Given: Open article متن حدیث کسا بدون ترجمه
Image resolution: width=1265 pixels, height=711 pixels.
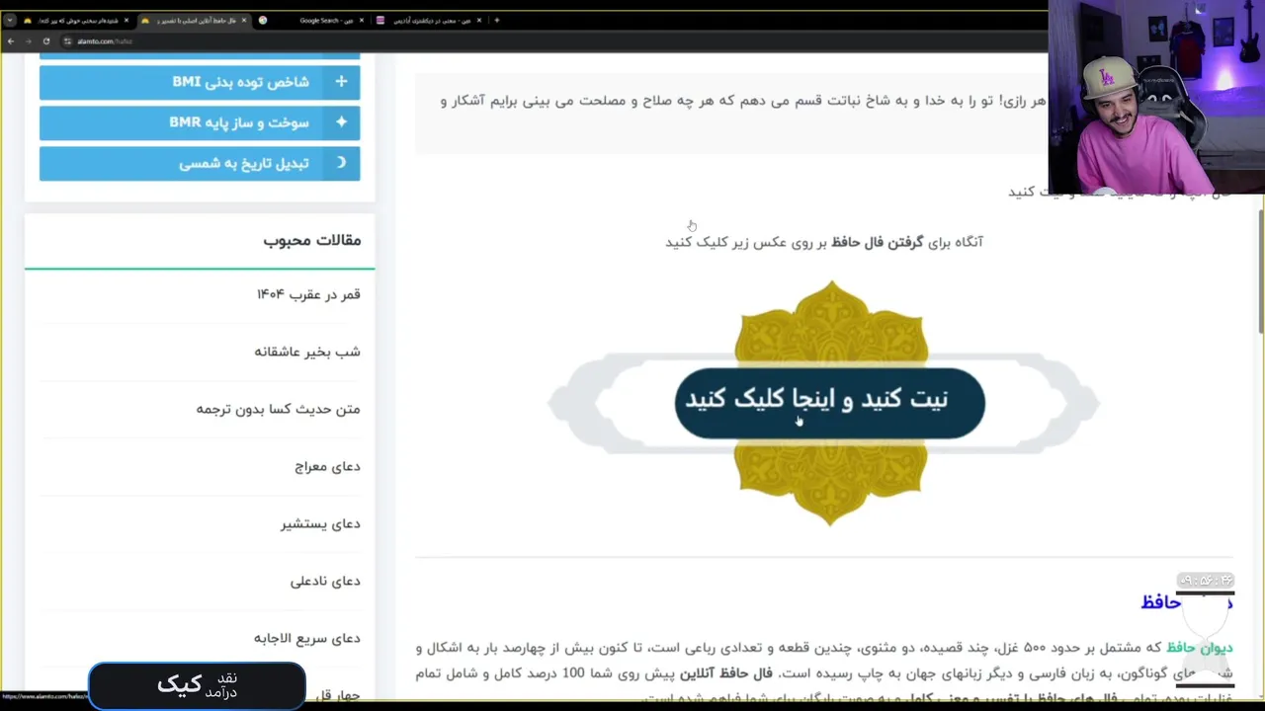Looking at the screenshot, I should (x=278, y=409).
